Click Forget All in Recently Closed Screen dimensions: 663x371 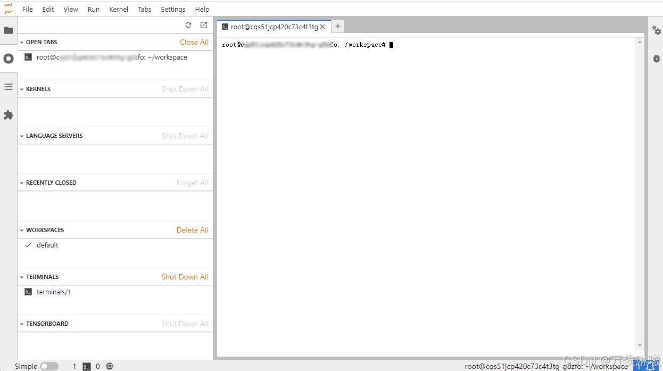click(193, 183)
